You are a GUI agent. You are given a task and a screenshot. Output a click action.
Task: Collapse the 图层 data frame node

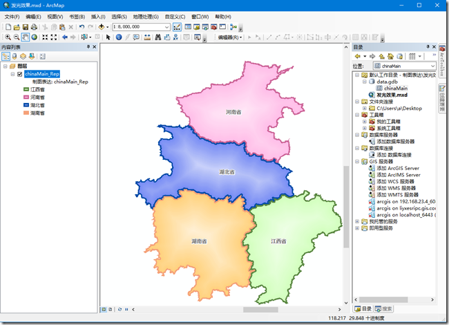(x=5, y=66)
